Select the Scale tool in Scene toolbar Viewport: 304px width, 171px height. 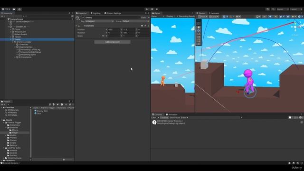(x=199, y=37)
